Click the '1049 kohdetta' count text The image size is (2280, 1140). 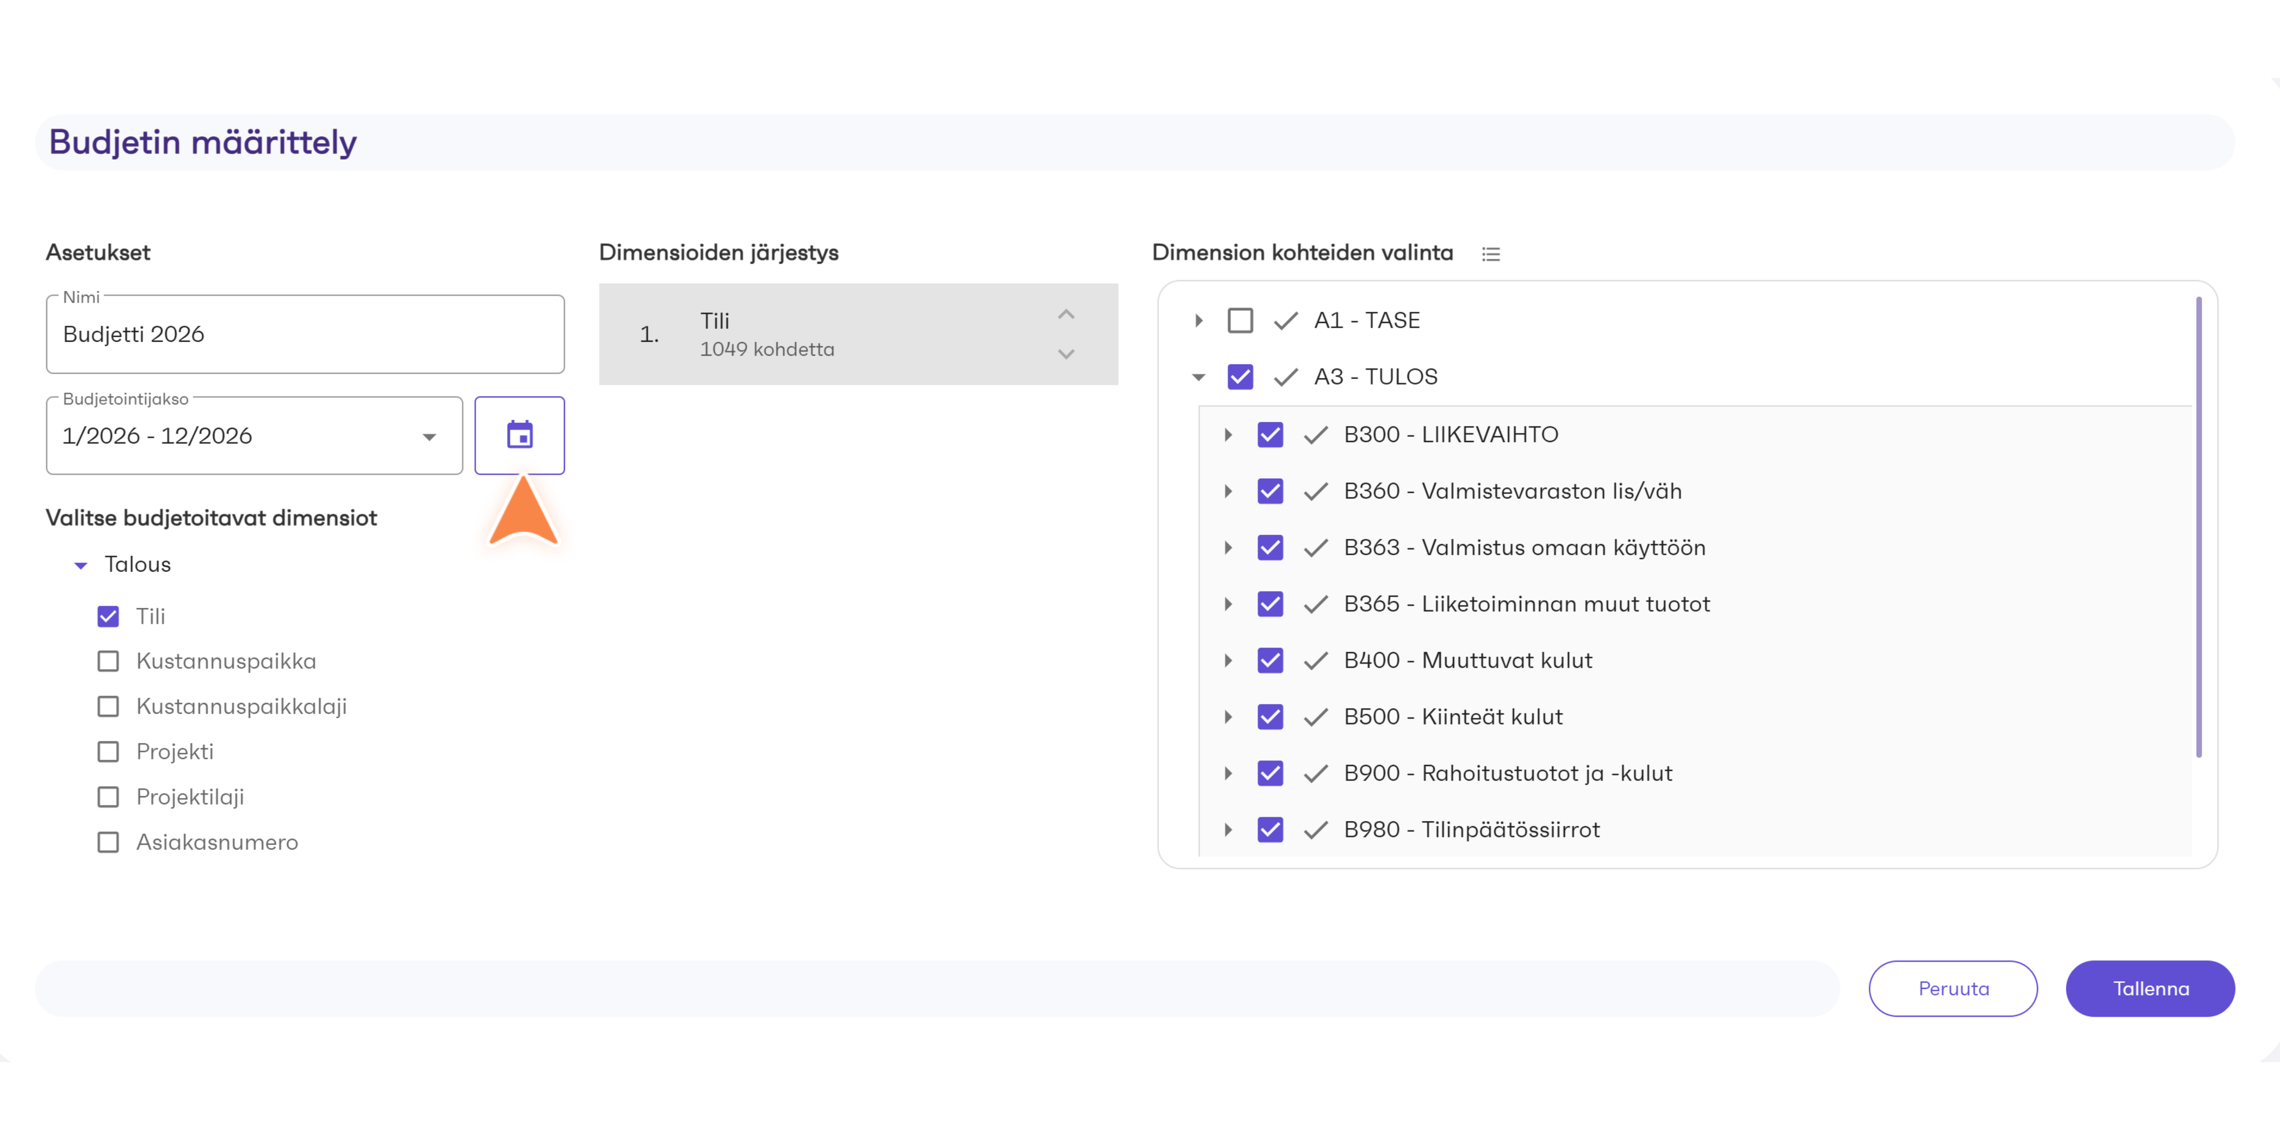pos(767,350)
